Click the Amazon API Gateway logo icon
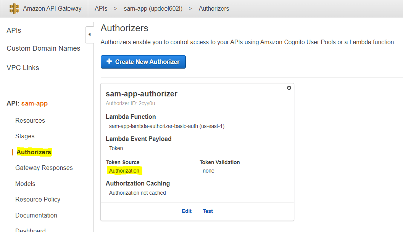The height and width of the screenshot is (232, 403). tap(15, 8)
